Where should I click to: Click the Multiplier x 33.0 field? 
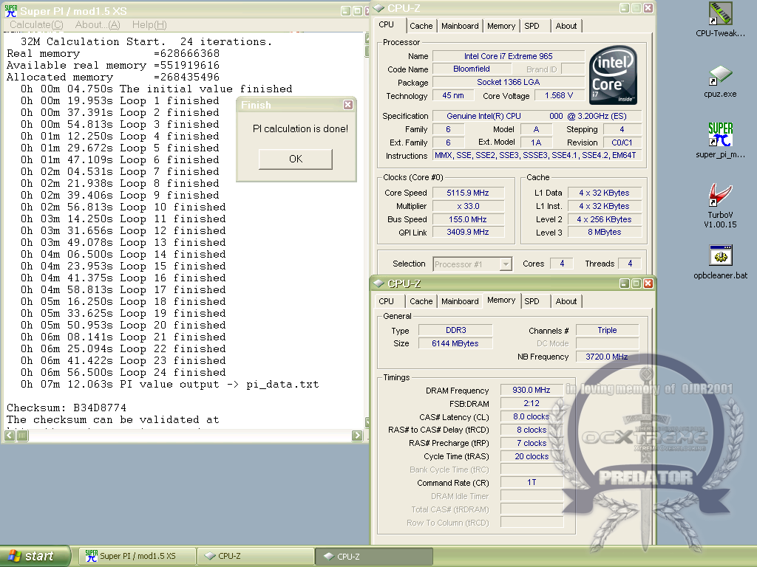click(x=468, y=207)
